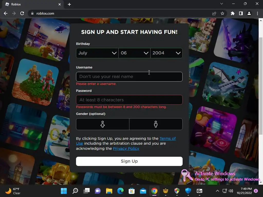Image resolution: width=263 pixels, height=197 pixels.
Task: Reload the Roblox page
Action: pyautogui.click(x=22, y=13)
